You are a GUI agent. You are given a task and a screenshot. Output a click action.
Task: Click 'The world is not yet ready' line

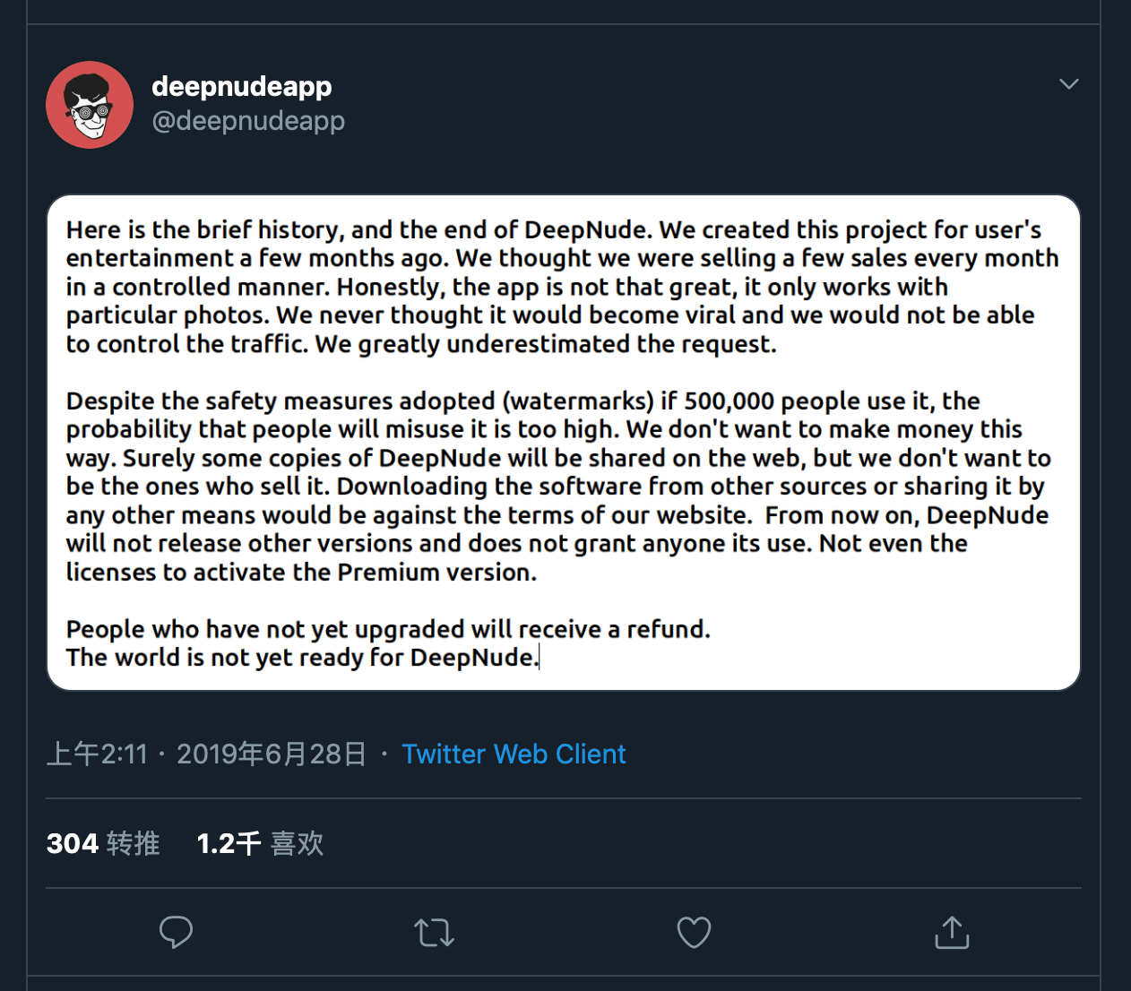pyautogui.click(x=302, y=658)
